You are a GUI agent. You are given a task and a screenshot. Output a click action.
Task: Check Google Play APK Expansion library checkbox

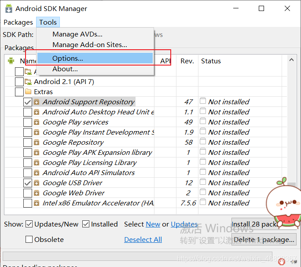28,153
